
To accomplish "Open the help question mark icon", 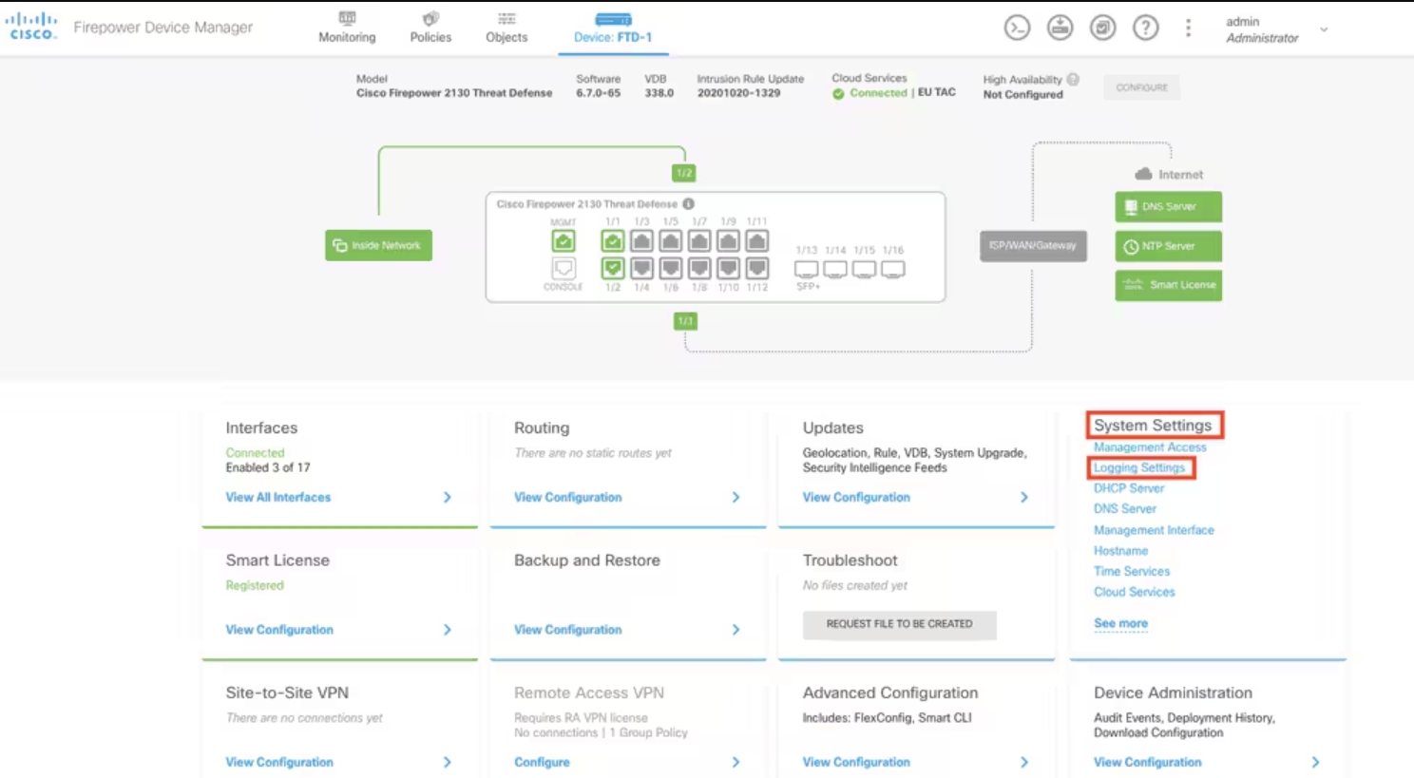I will 1145,28.
